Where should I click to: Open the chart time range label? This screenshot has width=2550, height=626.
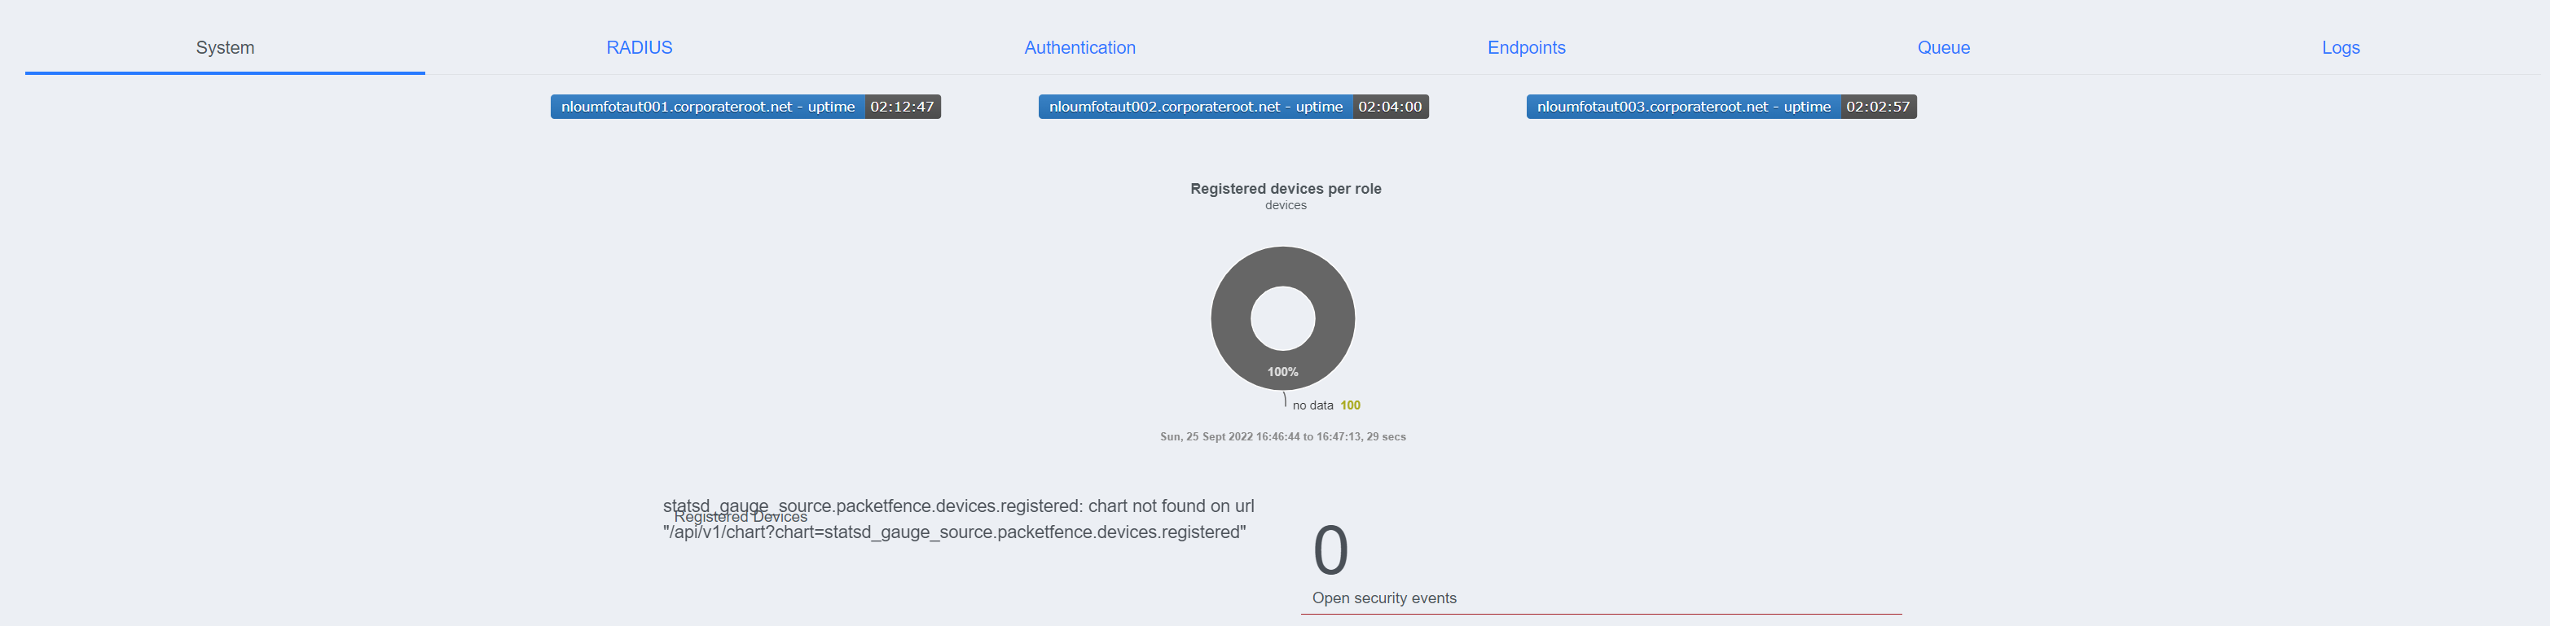(x=1283, y=436)
